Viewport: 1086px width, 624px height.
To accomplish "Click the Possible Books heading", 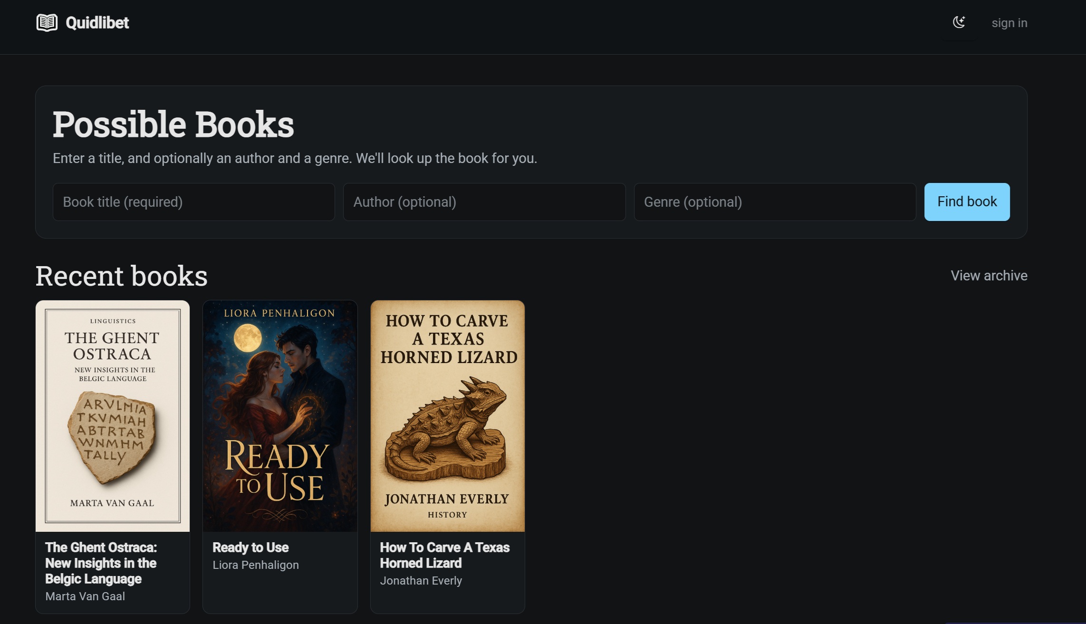I will click(x=173, y=125).
